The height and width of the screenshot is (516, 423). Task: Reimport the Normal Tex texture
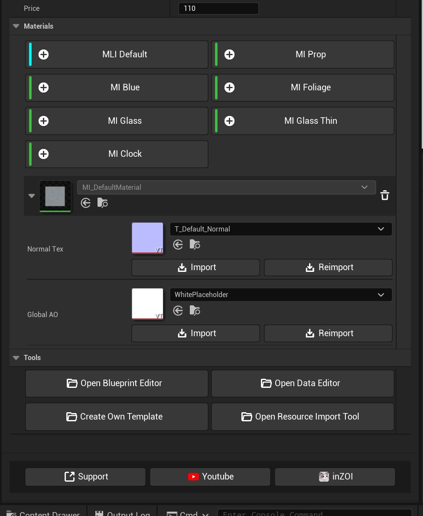click(329, 268)
